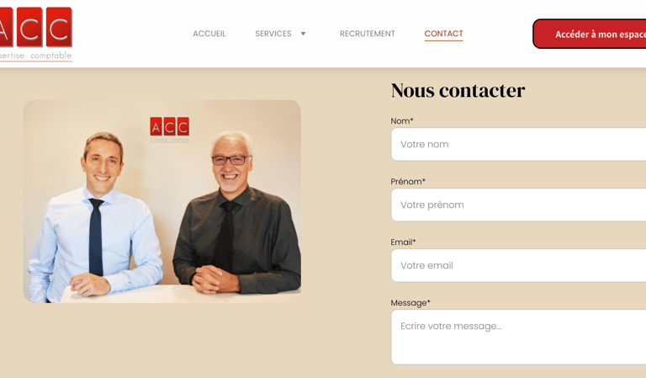Image resolution: width=646 pixels, height=378 pixels.
Task: Click the ACC logo on the photo wall
Action: (170, 129)
